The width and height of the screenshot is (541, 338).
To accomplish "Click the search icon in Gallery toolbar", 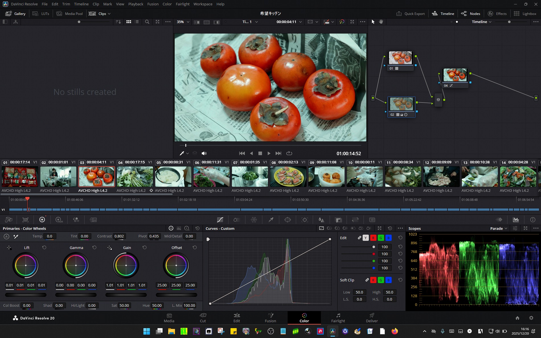I will pyautogui.click(x=147, y=22).
